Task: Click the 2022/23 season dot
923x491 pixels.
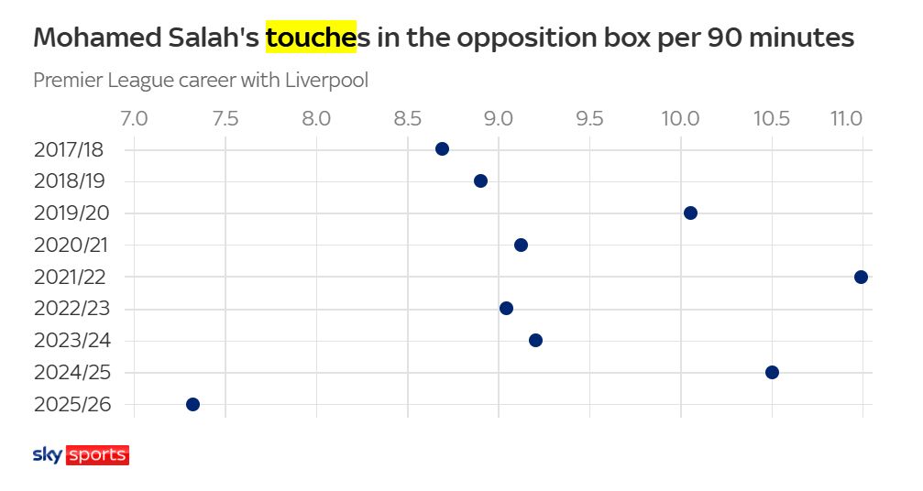Action: pos(506,309)
